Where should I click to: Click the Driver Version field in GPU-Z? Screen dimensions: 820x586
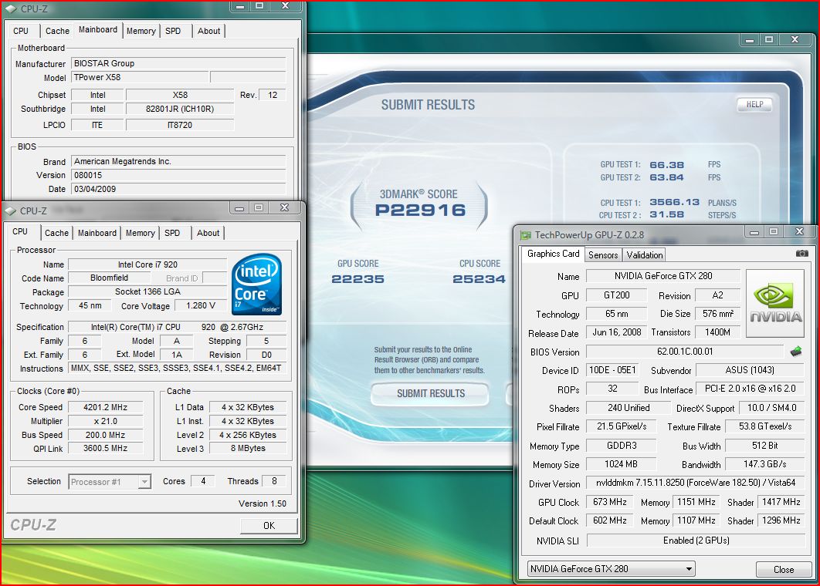[x=696, y=483]
